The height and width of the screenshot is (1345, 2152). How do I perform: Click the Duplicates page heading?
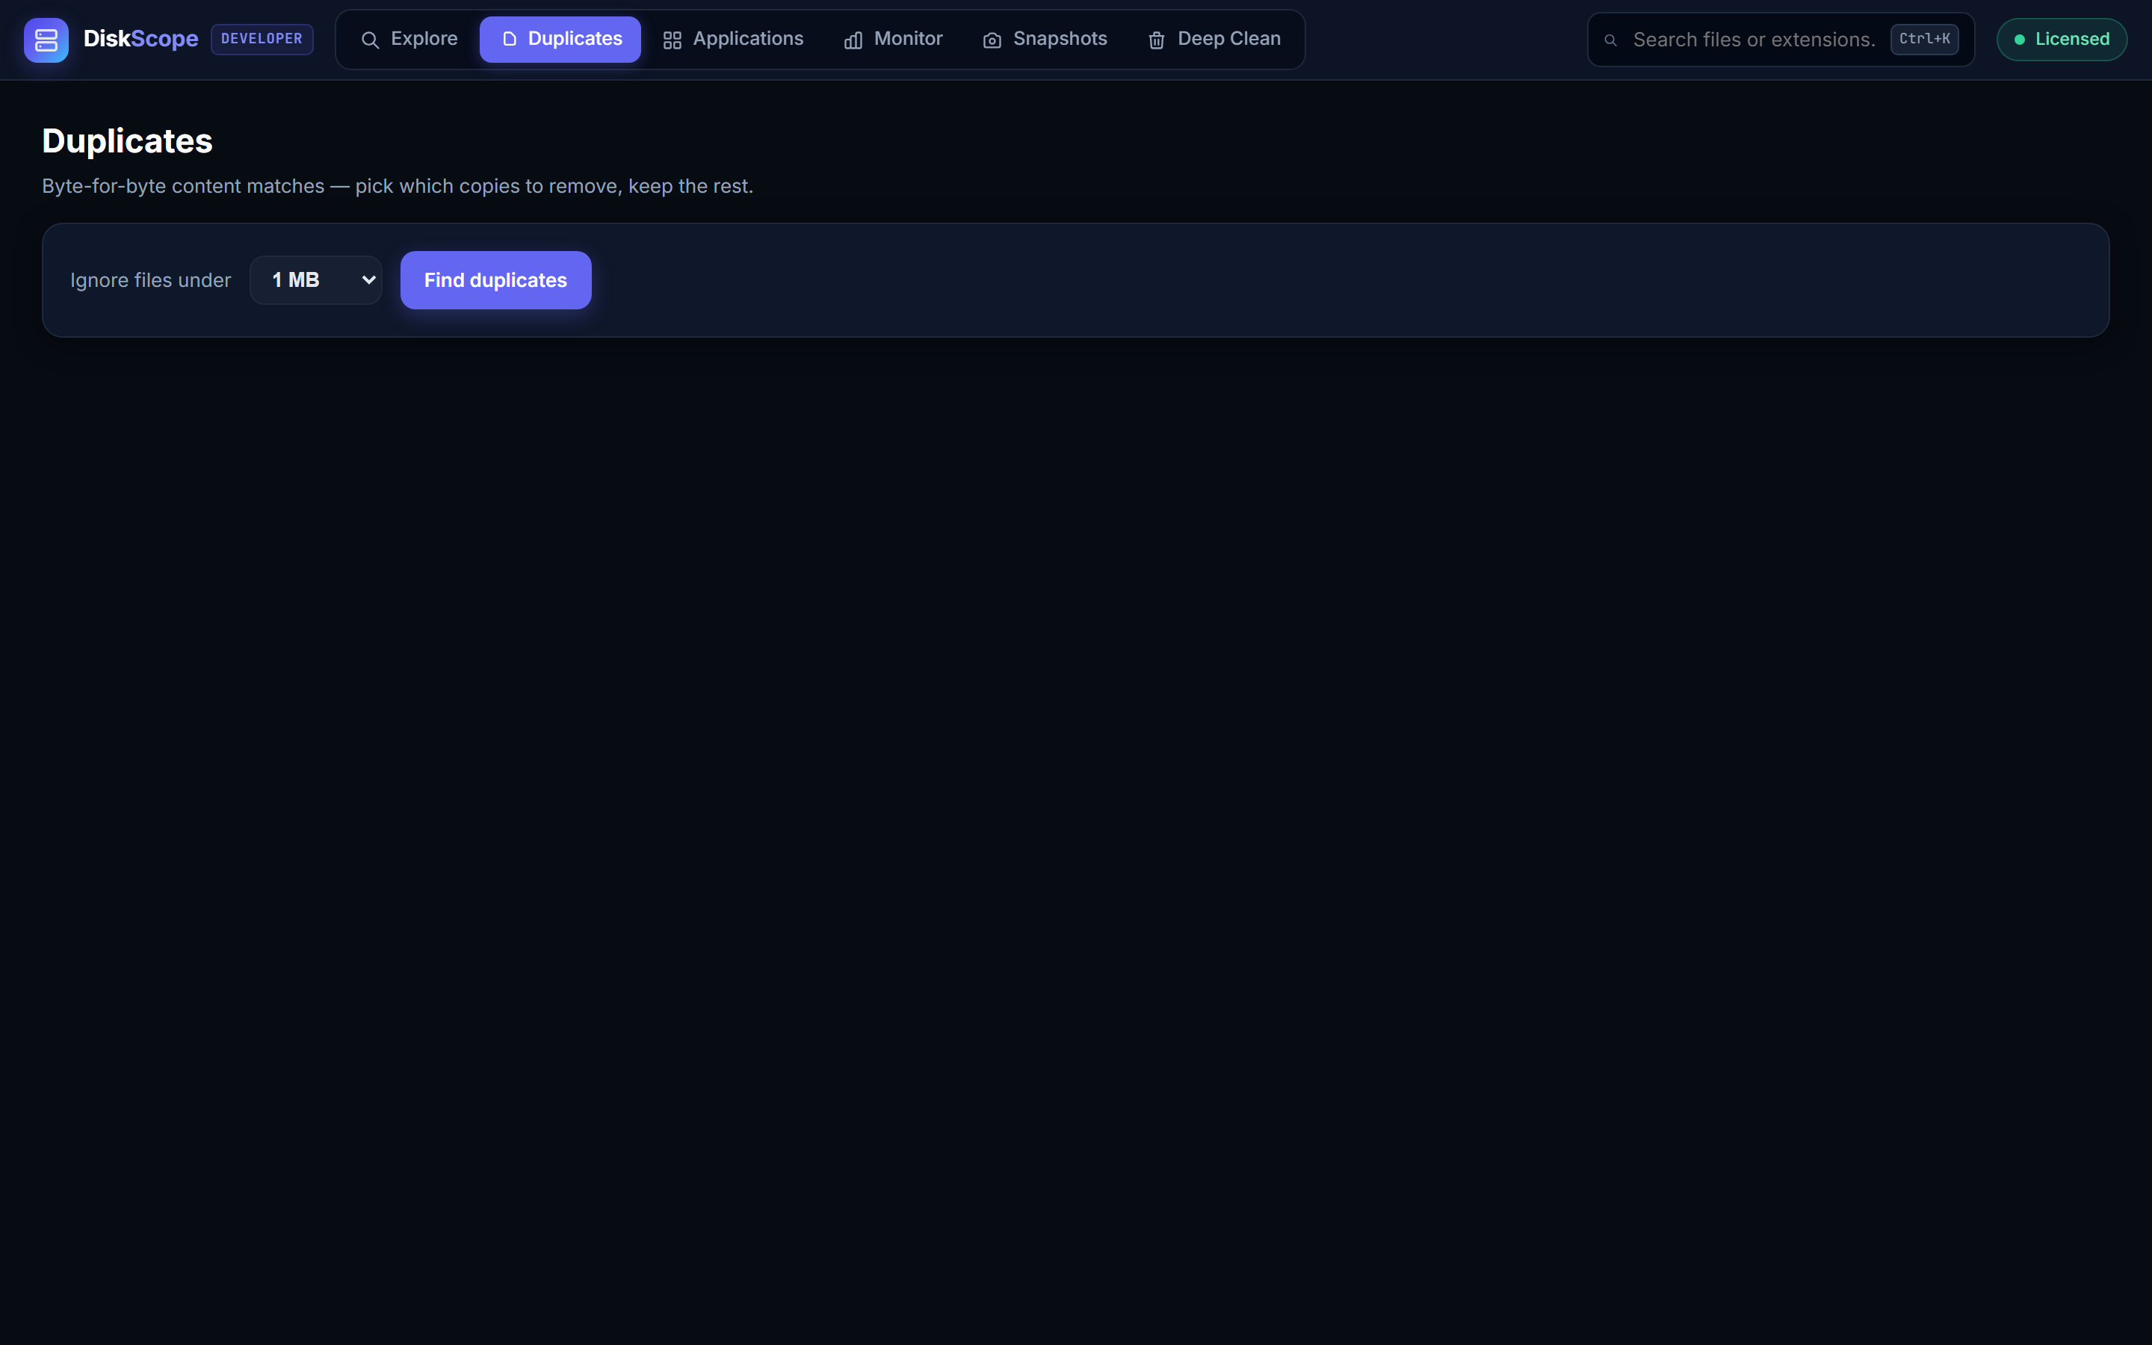coord(127,141)
